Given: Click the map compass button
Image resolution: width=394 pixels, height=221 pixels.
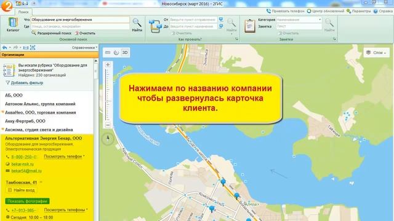Looking at the screenshot, I should pos(108,138).
